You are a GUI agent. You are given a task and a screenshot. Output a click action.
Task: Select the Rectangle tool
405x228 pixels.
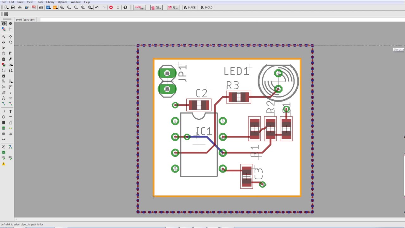pos(3,123)
